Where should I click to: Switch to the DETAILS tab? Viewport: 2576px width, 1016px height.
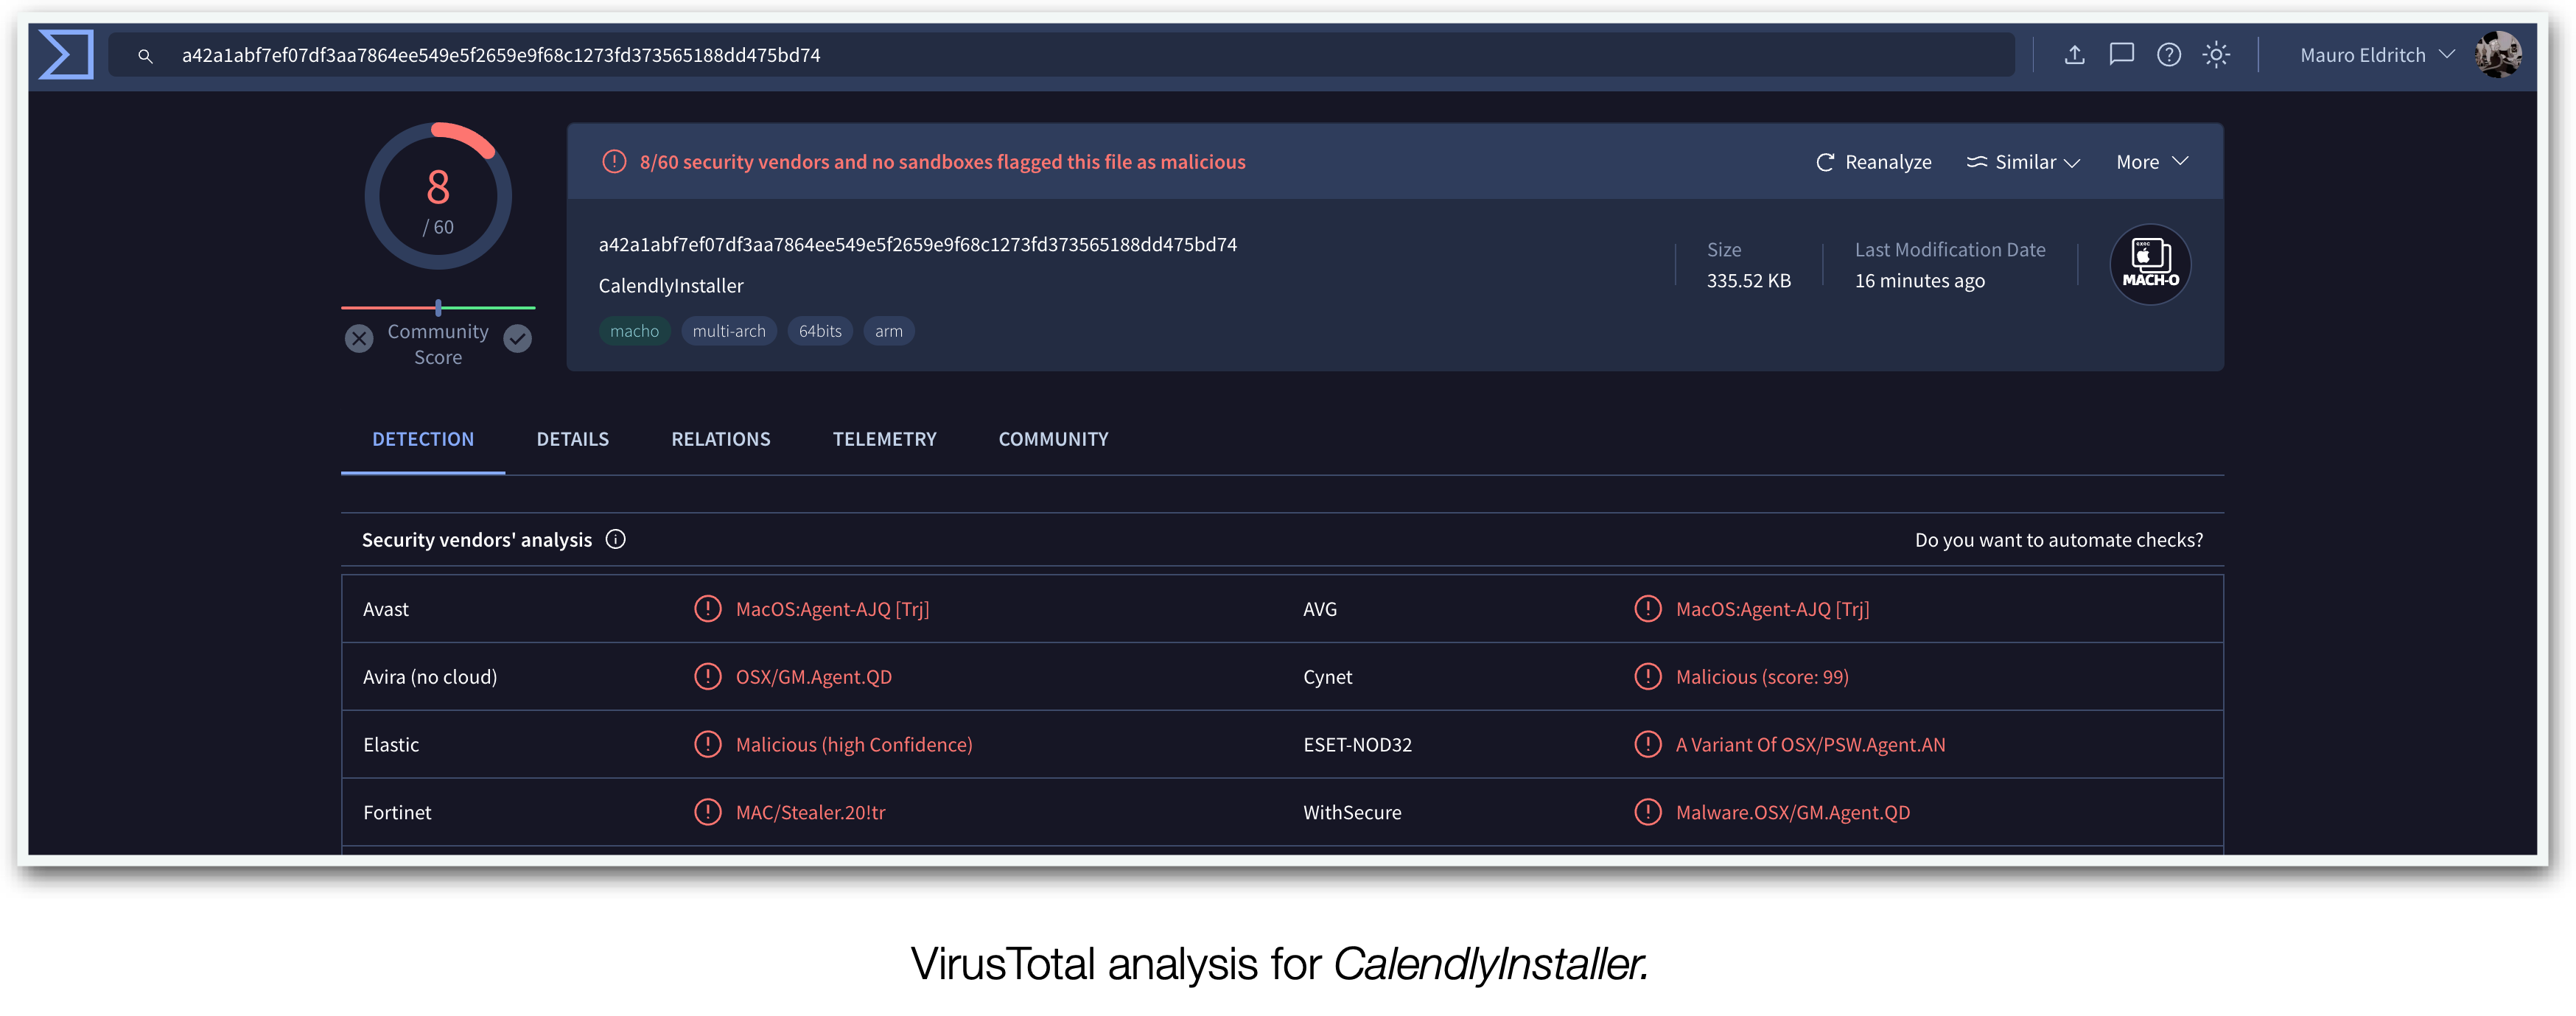tap(572, 439)
